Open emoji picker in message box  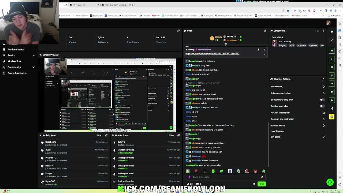(x=262, y=177)
